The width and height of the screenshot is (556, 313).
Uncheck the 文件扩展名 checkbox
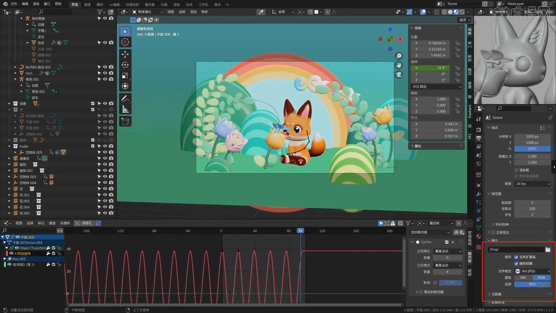point(516,257)
